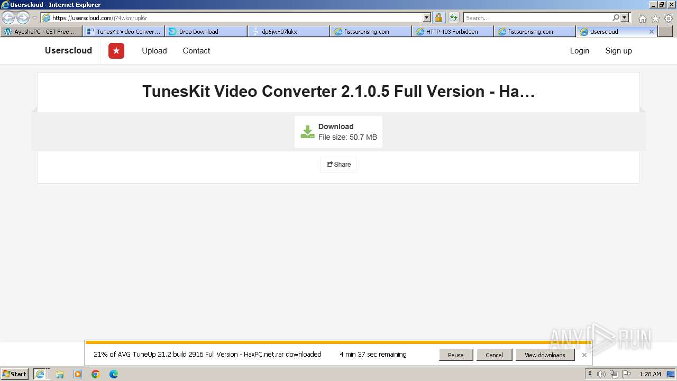Click the View downloads button
This screenshot has width=677, height=381.
pyautogui.click(x=545, y=355)
